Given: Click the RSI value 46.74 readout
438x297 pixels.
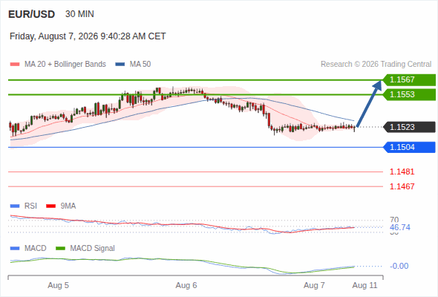Looking at the screenshot, I should [x=400, y=227].
